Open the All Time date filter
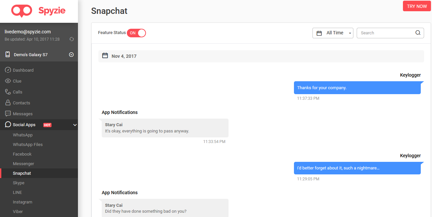 coord(333,33)
